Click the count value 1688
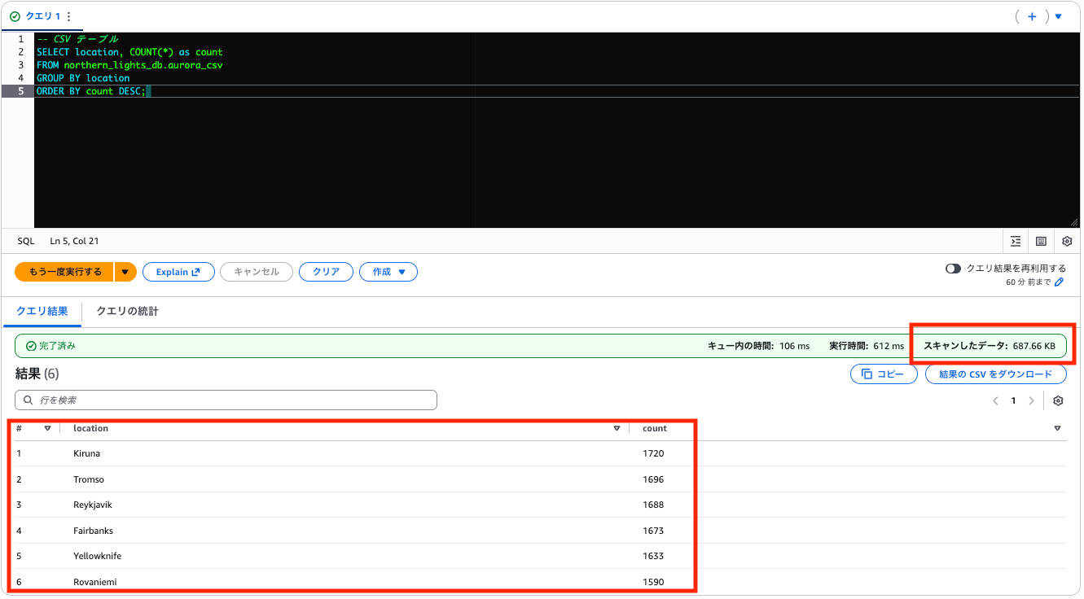This screenshot has width=1084, height=599. tap(653, 505)
